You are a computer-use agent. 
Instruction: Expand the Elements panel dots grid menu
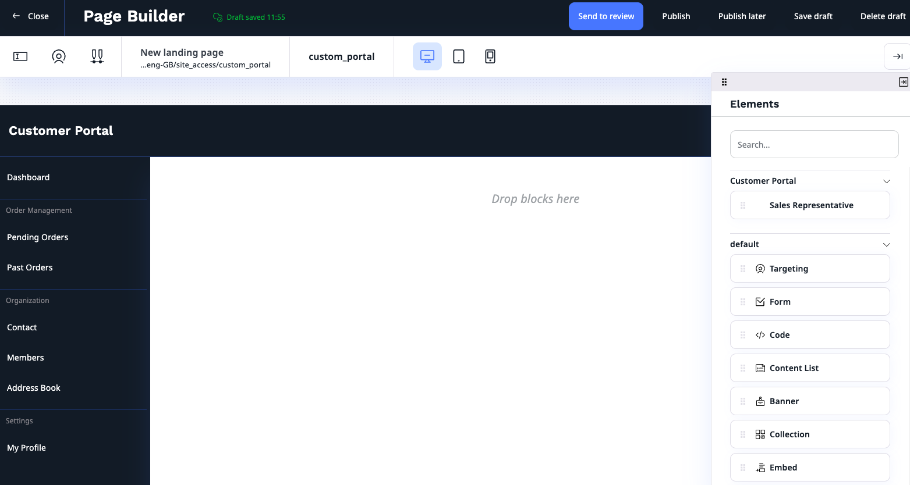(x=724, y=81)
